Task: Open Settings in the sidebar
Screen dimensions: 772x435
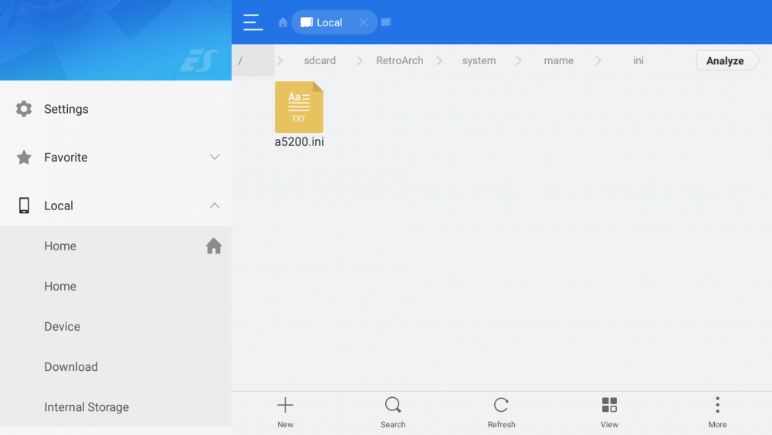Action: (x=66, y=109)
